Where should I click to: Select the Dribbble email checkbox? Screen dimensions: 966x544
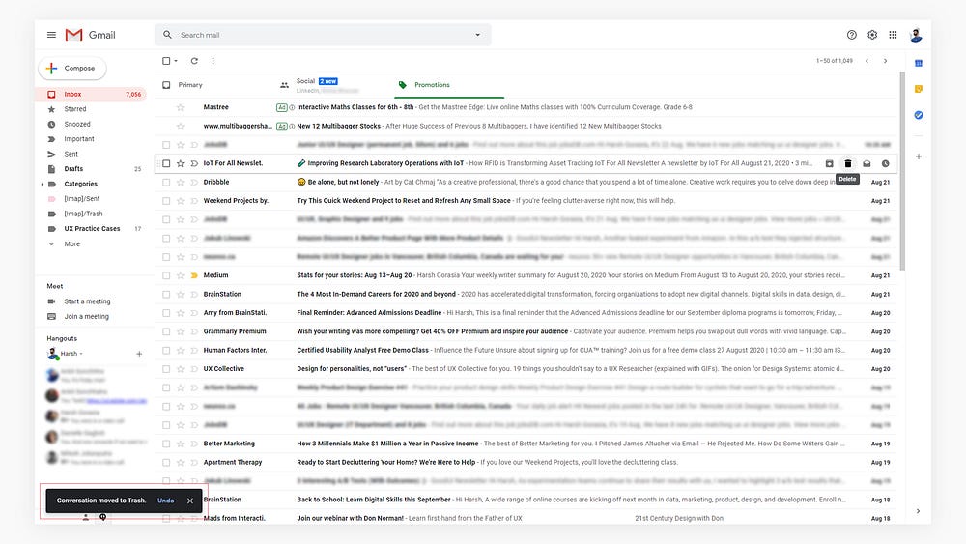point(166,183)
